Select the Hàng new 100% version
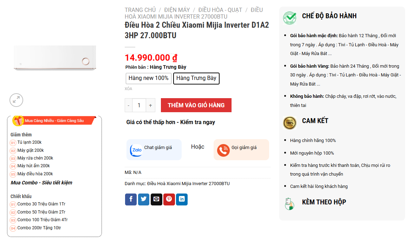This screenshot has height=244, width=410. click(x=149, y=78)
